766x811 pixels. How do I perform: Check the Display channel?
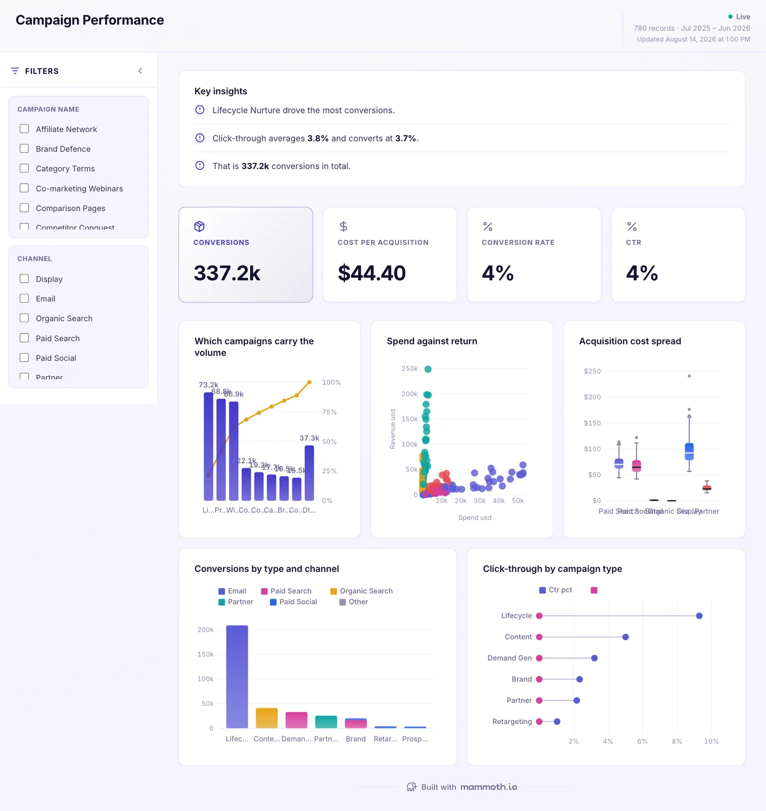[24, 279]
